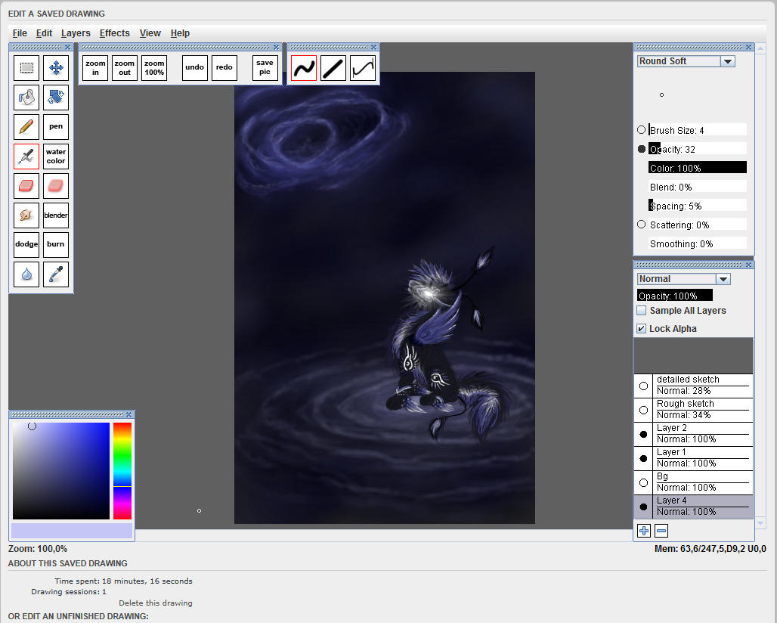
Task: Hide Layer 2 visibility
Action: [x=644, y=434]
